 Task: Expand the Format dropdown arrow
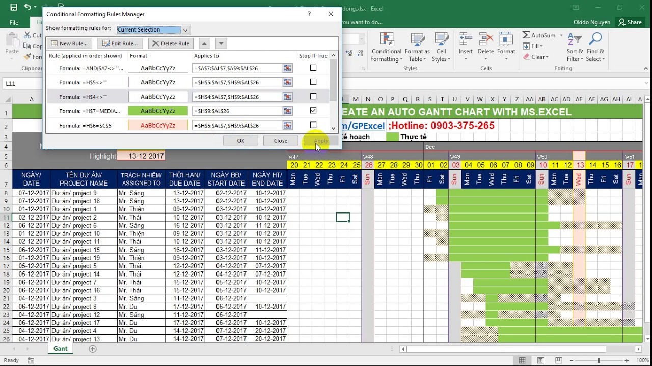(506, 59)
